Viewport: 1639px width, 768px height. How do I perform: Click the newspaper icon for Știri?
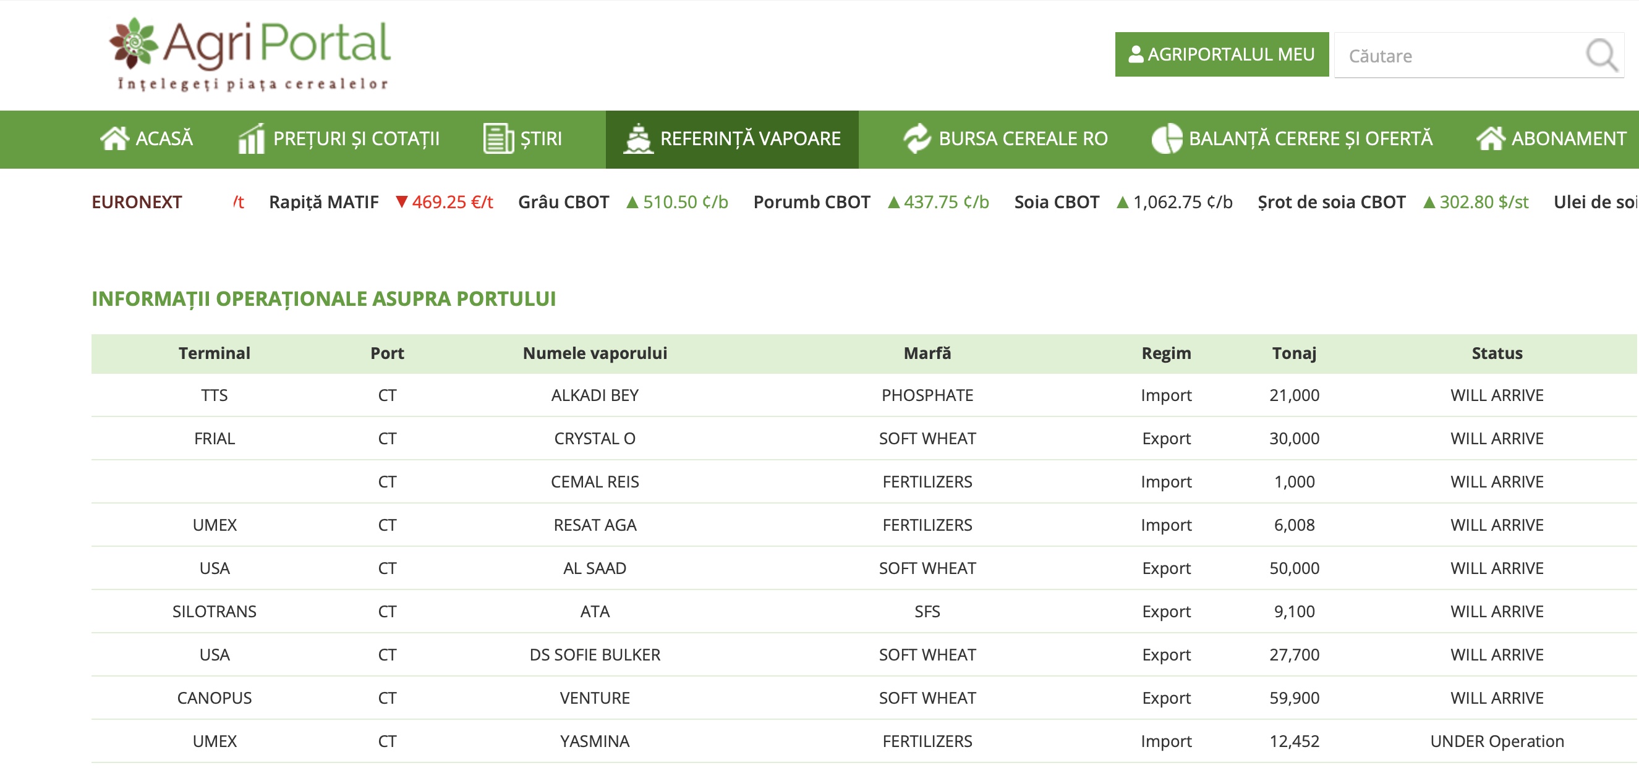[498, 138]
